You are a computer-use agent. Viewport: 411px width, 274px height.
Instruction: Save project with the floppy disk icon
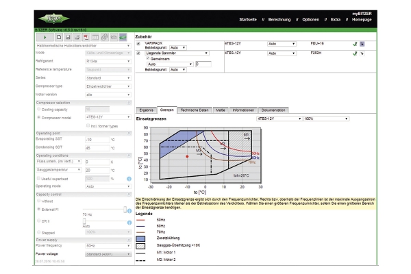(x=68, y=37)
